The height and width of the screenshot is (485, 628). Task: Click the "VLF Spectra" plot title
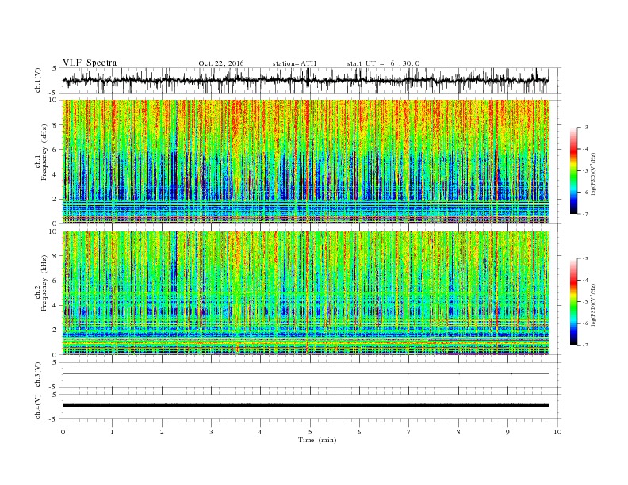click(90, 63)
